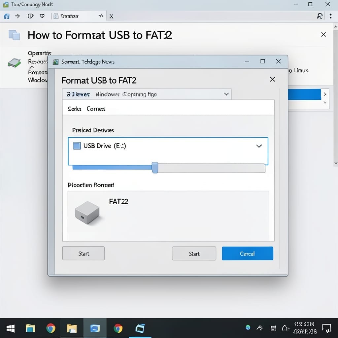
Task: Click the blue Carcal button
Action: 248,253
